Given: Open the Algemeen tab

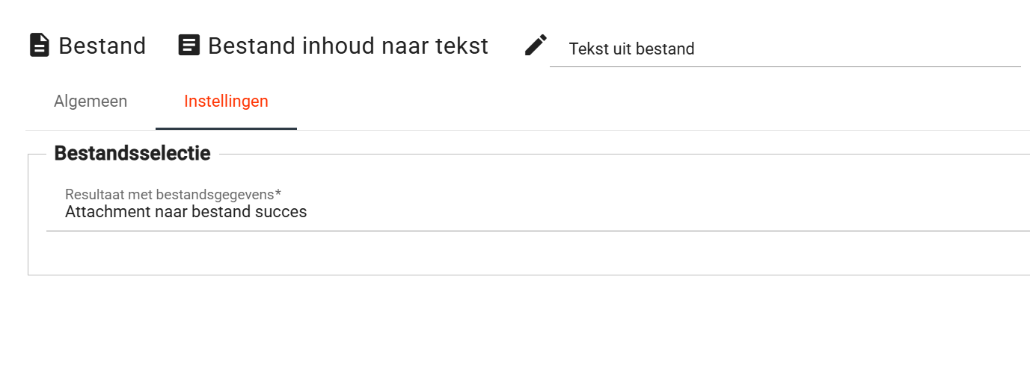Looking at the screenshot, I should tap(91, 102).
